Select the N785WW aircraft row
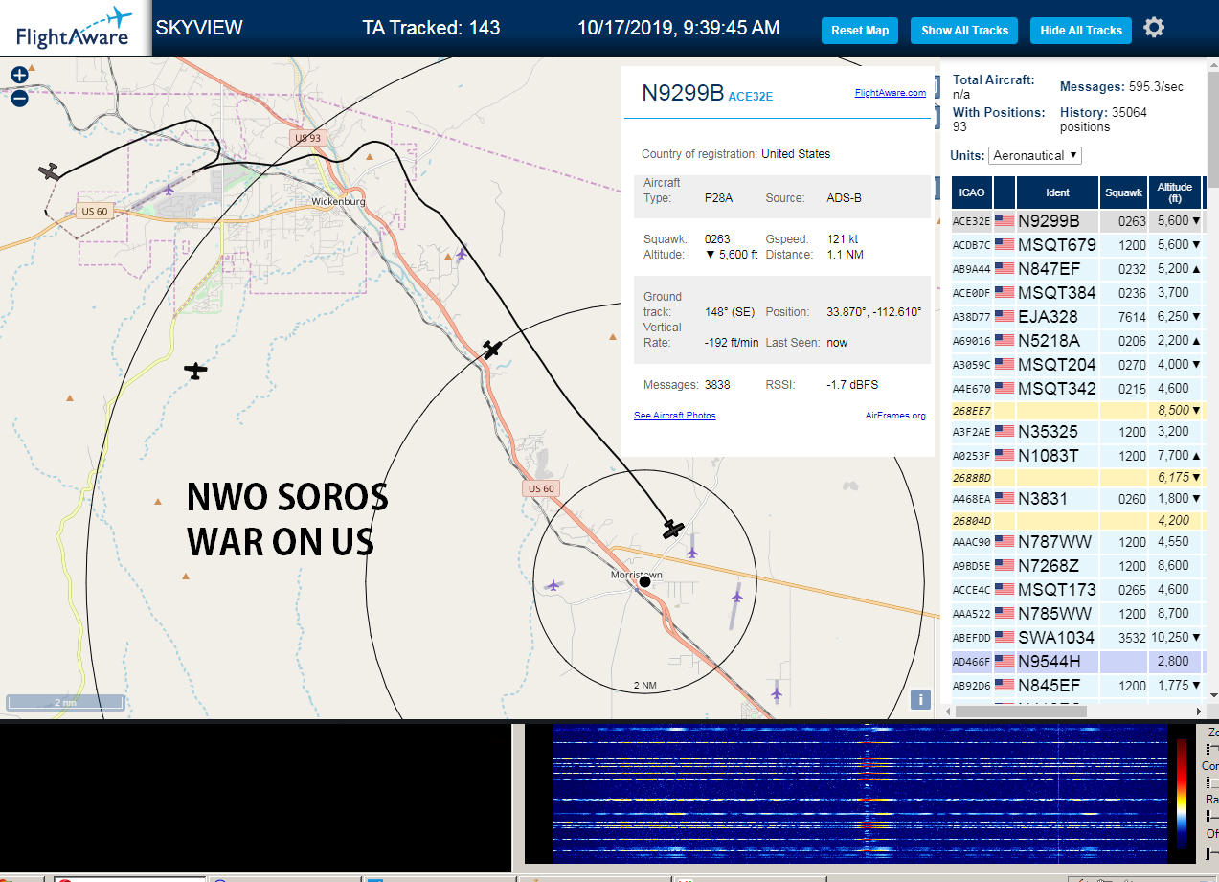The height and width of the screenshot is (882, 1219). 1077,613
